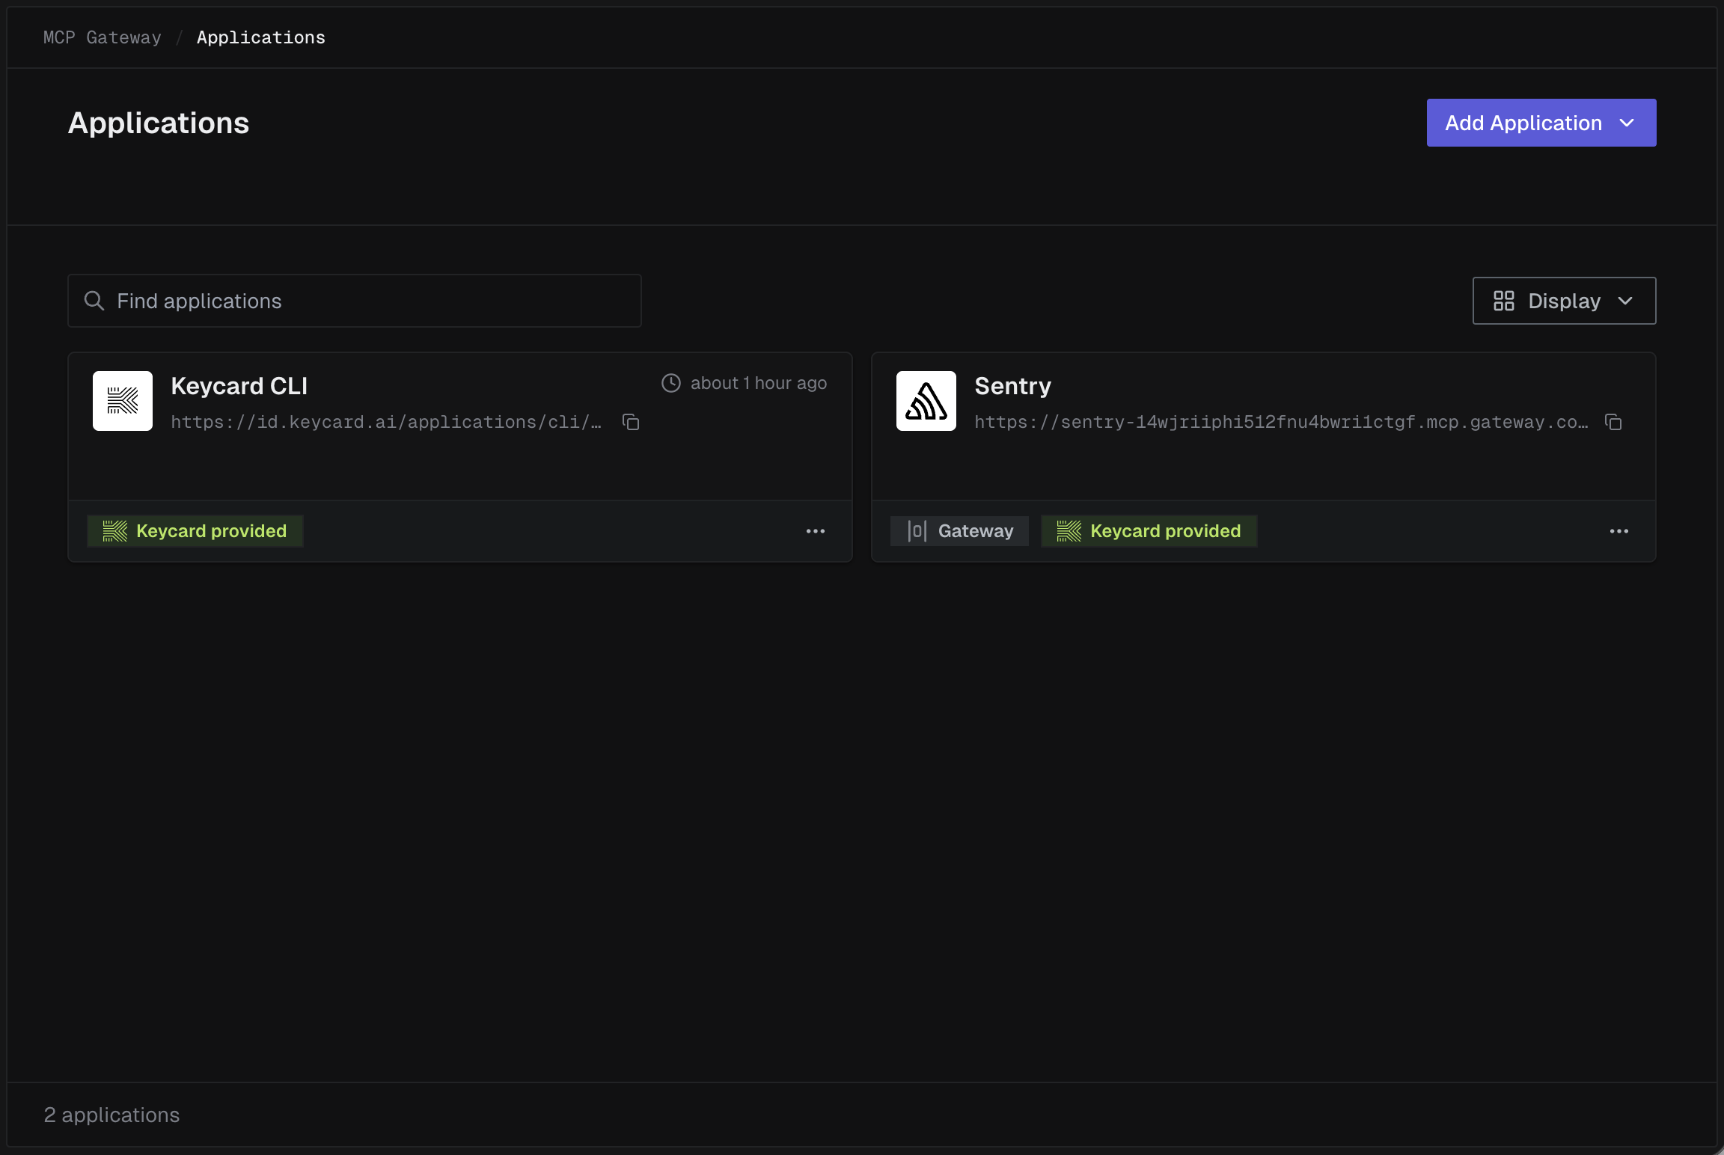1724x1155 pixels.
Task: Click the Keycard icon on Sentry's Keycard provided badge
Action: (x=1069, y=530)
